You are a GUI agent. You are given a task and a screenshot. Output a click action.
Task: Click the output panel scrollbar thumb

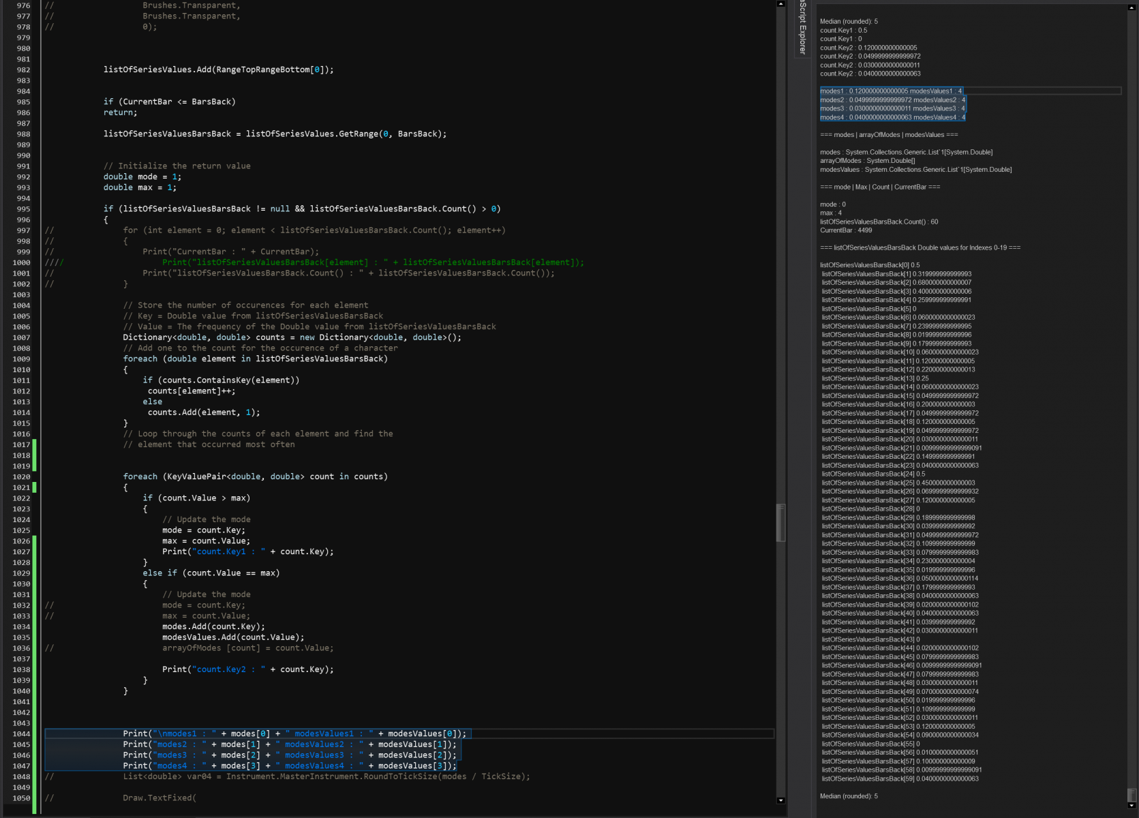pos(1132,795)
